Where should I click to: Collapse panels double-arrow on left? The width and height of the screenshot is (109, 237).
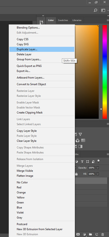coord(43,16)
